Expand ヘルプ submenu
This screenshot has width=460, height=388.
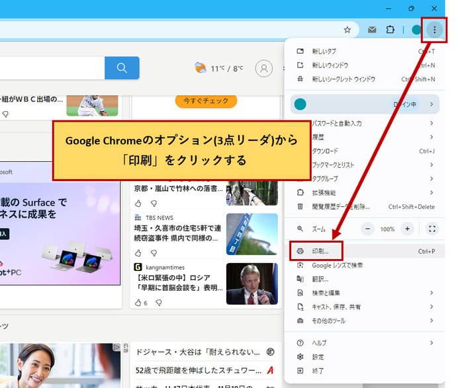[365, 343]
